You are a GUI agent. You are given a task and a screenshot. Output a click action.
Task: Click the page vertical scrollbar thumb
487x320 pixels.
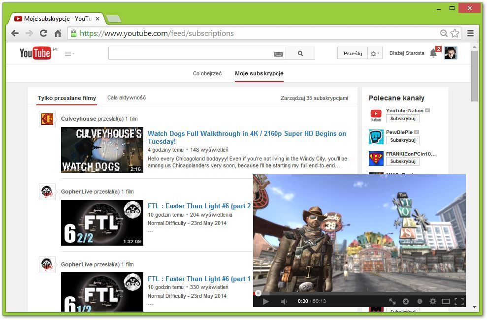click(x=474, y=76)
